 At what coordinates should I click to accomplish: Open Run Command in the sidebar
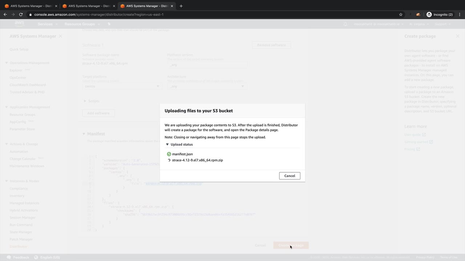[21, 225]
